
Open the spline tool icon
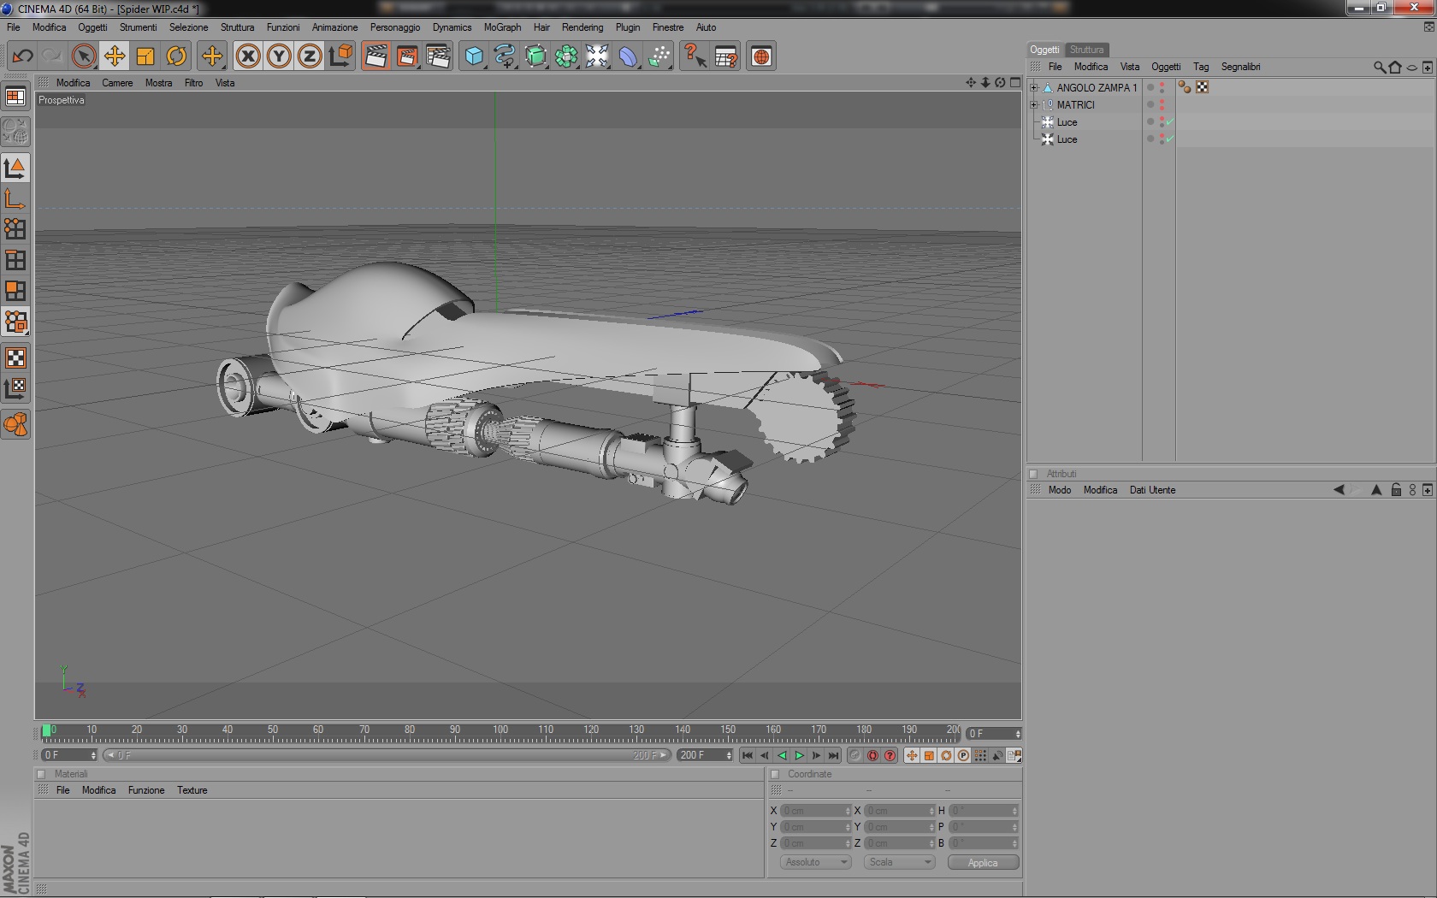point(505,56)
